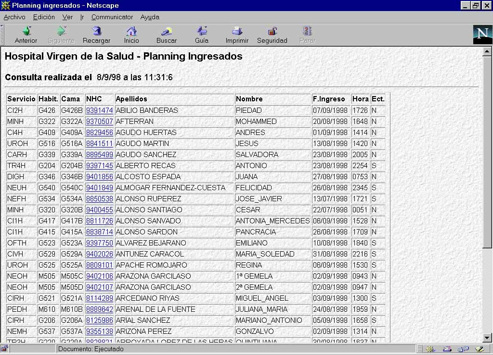Image resolution: width=493 pixels, height=355 pixels.
Task: Reload the page with the Recargar icon
Action: coord(96,32)
